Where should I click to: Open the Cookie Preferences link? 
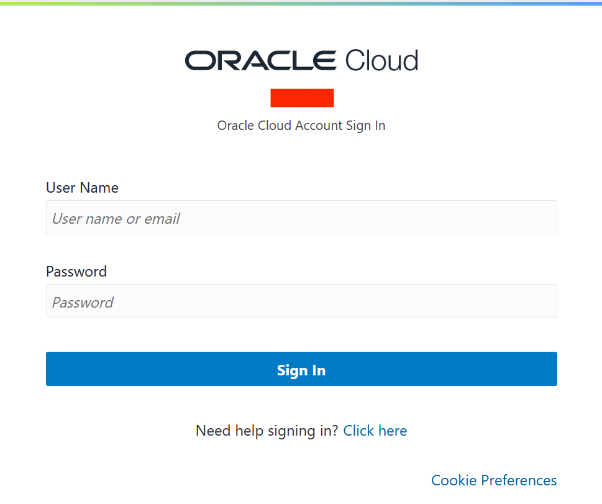494,480
